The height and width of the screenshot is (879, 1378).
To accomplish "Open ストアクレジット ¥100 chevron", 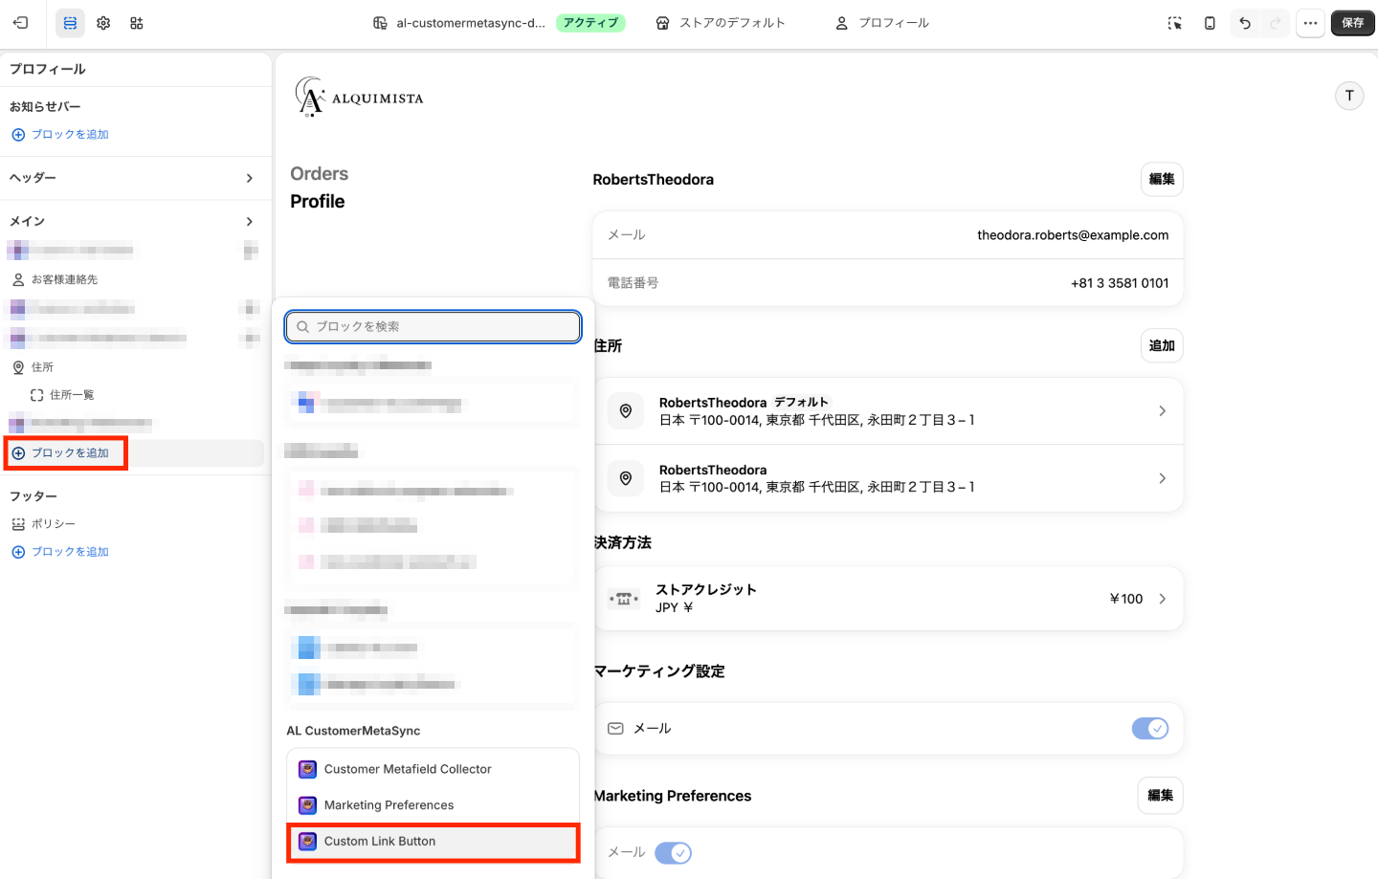I will [1162, 599].
